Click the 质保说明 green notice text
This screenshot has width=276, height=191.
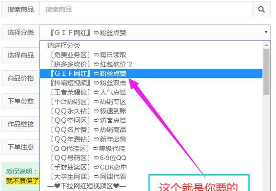pos(22,171)
